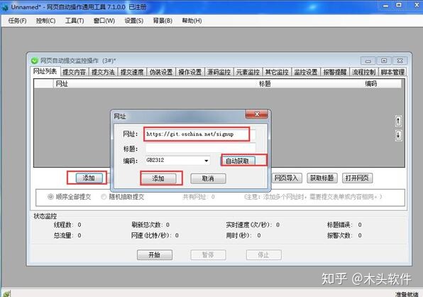Switch to the 脚本管理 tab
Screen dimensions: 423x297
(x=392, y=72)
